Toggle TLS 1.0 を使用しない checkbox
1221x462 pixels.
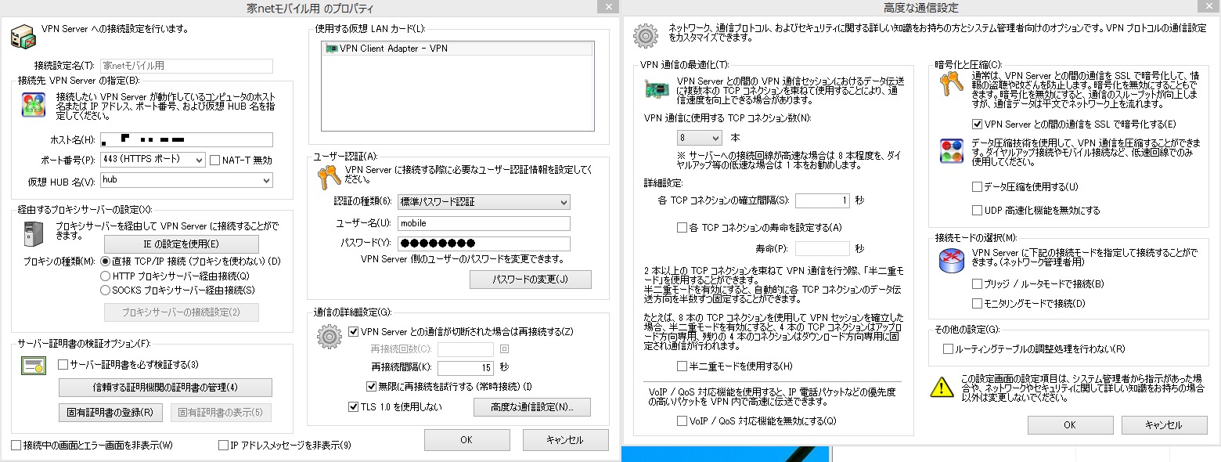[354, 406]
